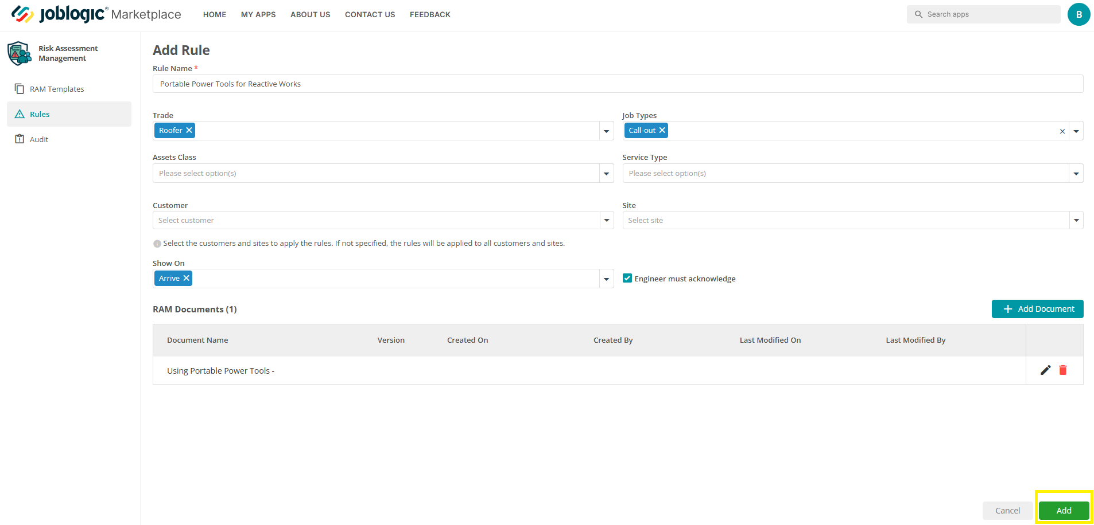Click the green Add button
The height and width of the screenshot is (525, 1094).
pyautogui.click(x=1064, y=511)
